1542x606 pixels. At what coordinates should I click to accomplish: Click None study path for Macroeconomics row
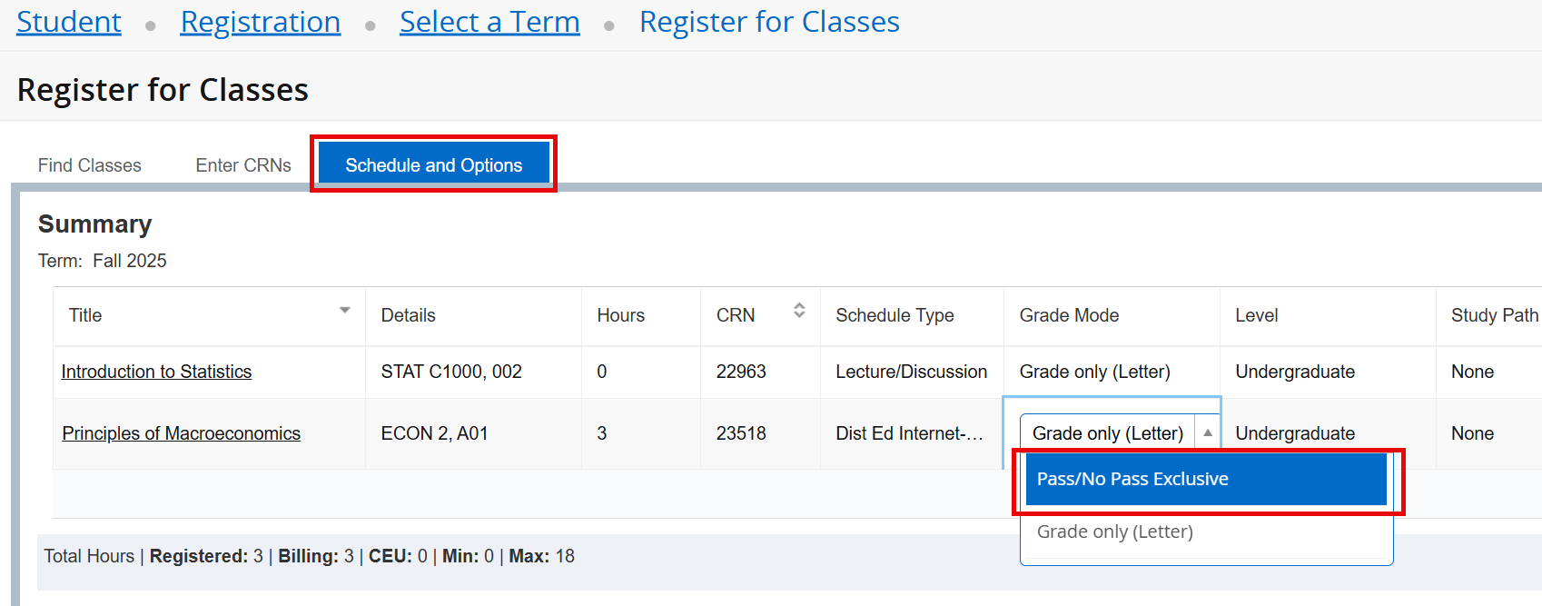(1472, 433)
